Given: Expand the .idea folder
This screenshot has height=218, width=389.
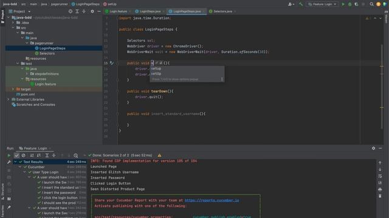Looking at the screenshot, I should pos(13,23).
